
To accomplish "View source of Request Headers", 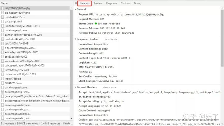I will pyautogui.click(x=109, y=87).
